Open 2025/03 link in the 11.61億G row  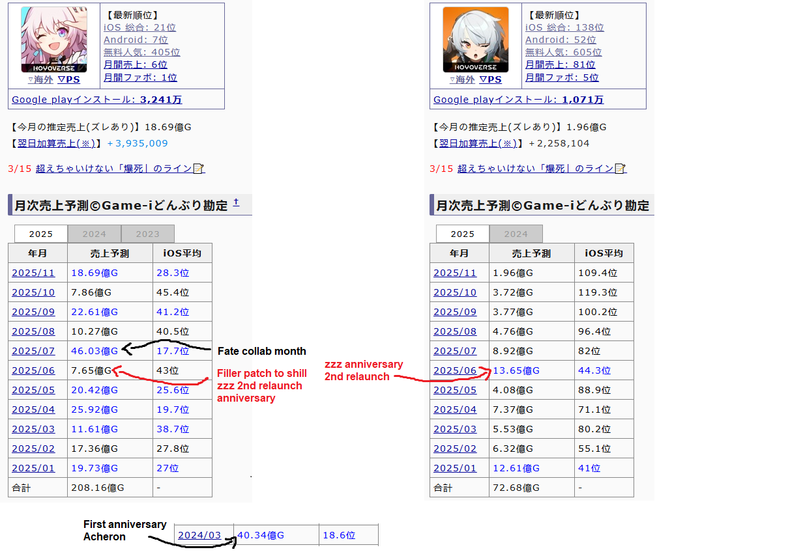click(33, 429)
